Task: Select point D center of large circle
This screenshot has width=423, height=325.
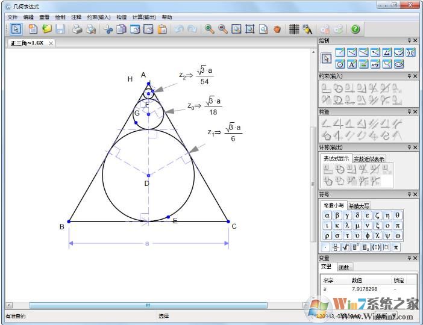Action: tap(148, 175)
